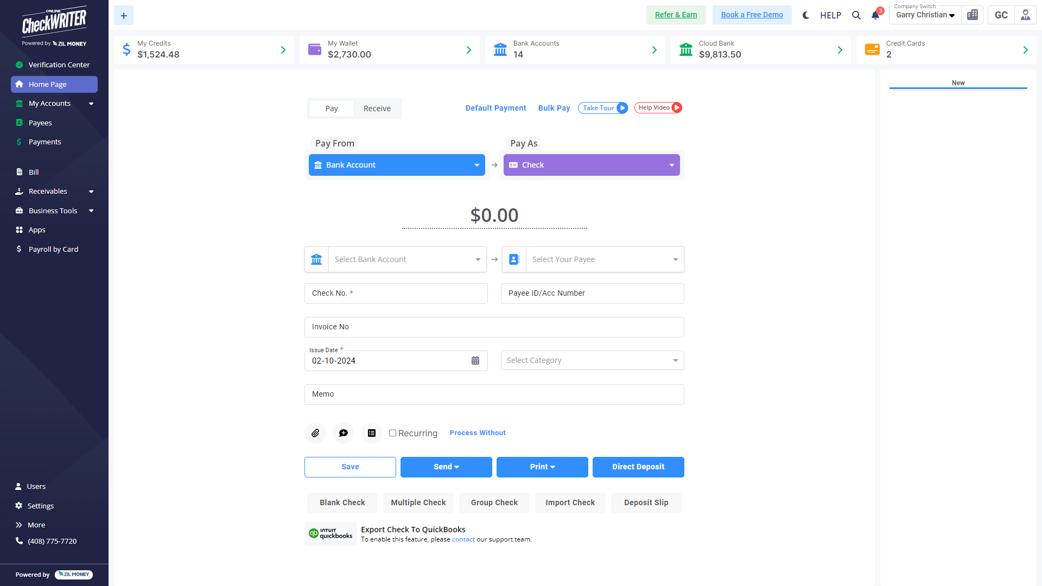Select the Blank Check tab
This screenshot has height=586, width=1042.
pos(342,502)
